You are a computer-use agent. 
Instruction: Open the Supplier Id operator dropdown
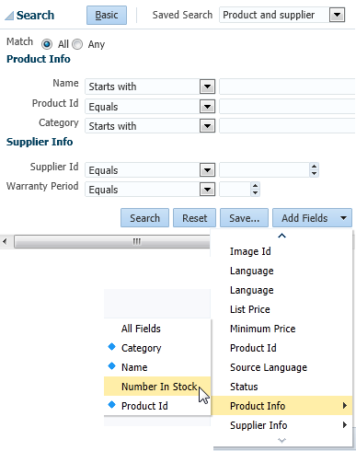click(207, 170)
